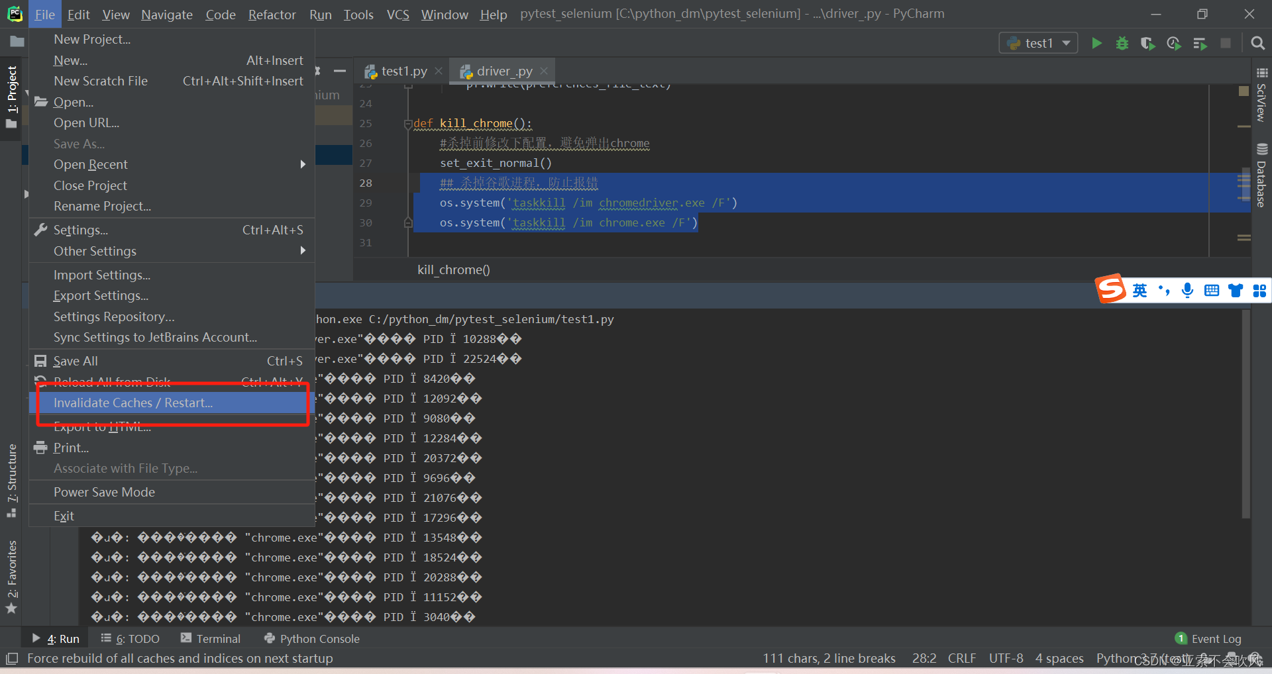Viewport: 1272px width, 674px height.
Task: Run test1 with coverage
Action: point(1147,42)
